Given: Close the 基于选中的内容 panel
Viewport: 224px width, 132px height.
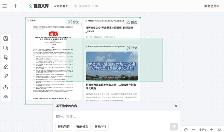Looking at the screenshot, I should pyautogui.click(x=176, y=106).
